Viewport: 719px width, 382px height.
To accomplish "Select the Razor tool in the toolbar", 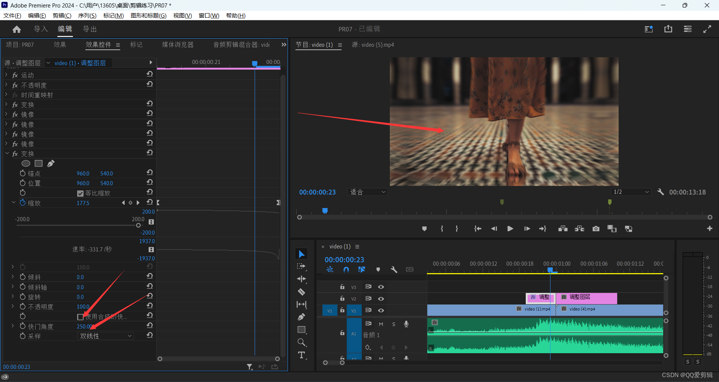I will [x=301, y=292].
